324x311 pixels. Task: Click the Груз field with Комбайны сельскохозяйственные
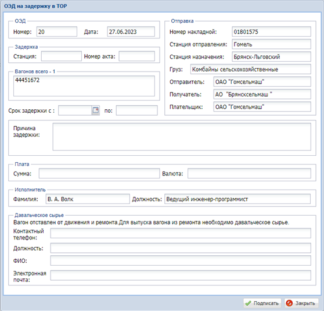point(251,69)
